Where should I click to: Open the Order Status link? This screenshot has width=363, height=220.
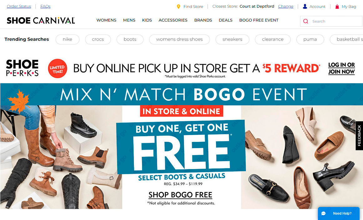[x=19, y=6]
